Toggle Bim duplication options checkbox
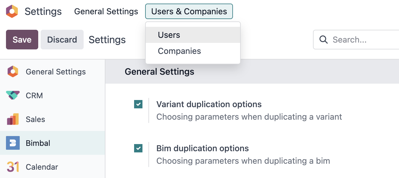This screenshot has height=178, width=399. point(138,148)
